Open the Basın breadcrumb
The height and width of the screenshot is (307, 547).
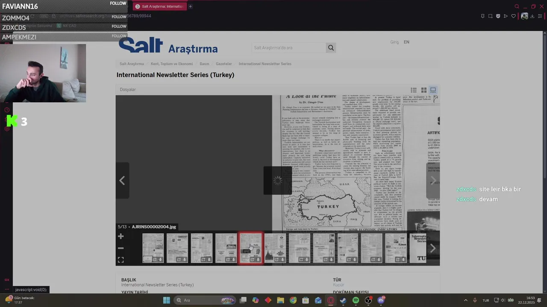[204, 64]
